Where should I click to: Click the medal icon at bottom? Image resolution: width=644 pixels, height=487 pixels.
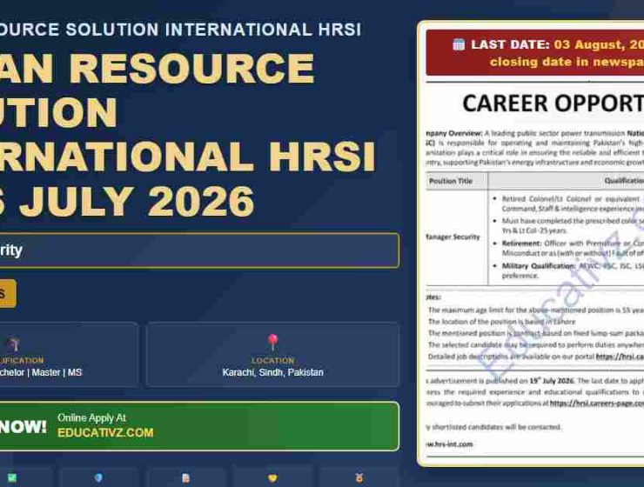pos(359,478)
